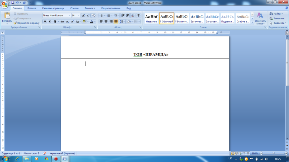Click the Office button

(5, 4)
